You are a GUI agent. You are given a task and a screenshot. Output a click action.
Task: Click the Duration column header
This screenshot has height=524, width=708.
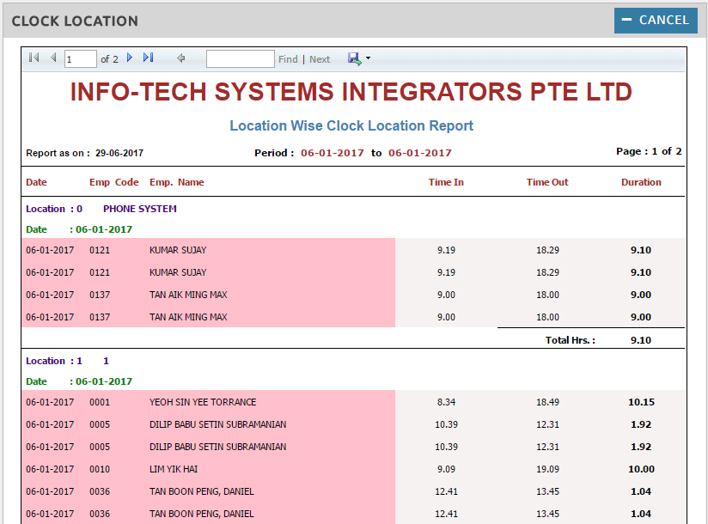641,182
